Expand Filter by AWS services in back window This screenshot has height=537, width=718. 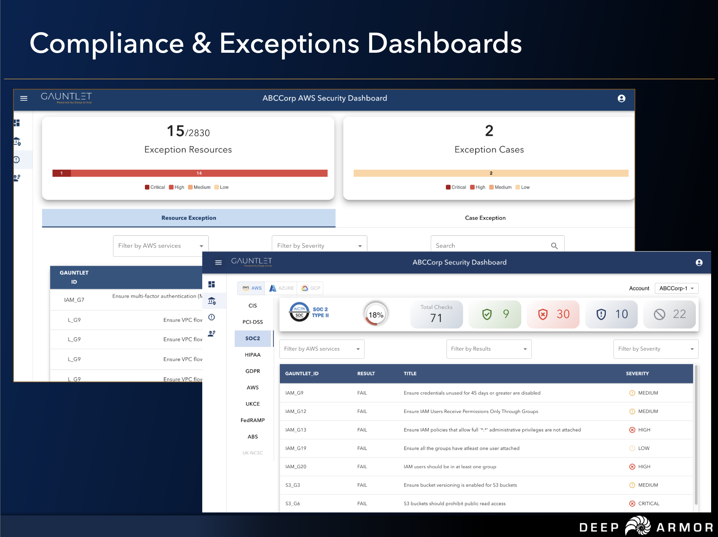tap(161, 246)
